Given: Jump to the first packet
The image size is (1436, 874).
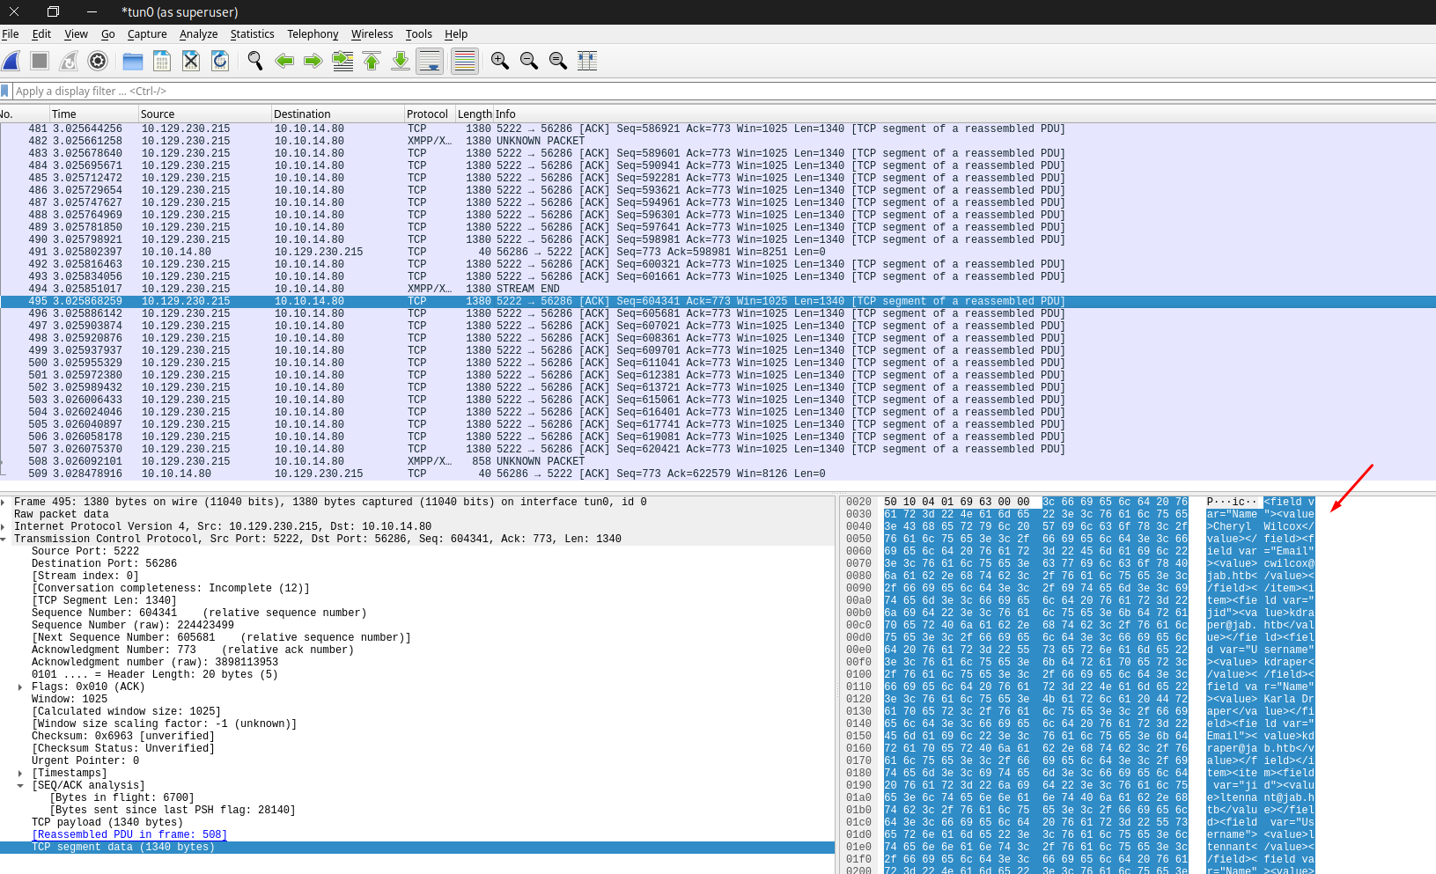Looking at the screenshot, I should coord(372,61).
